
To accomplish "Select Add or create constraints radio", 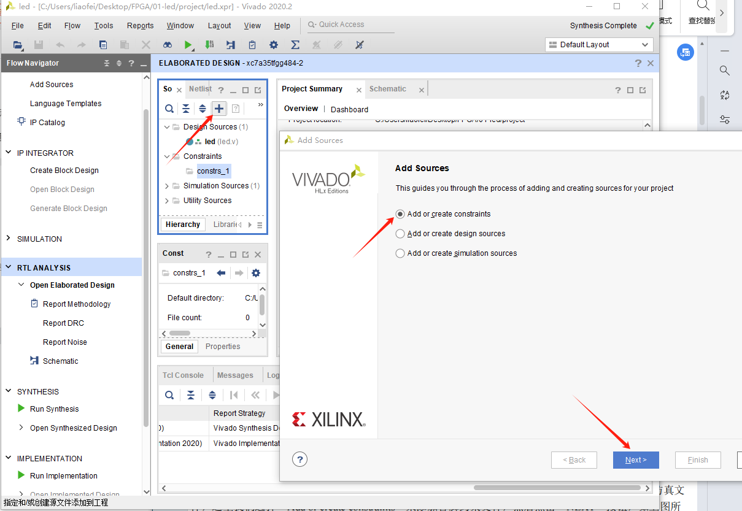I will point(400,214).
